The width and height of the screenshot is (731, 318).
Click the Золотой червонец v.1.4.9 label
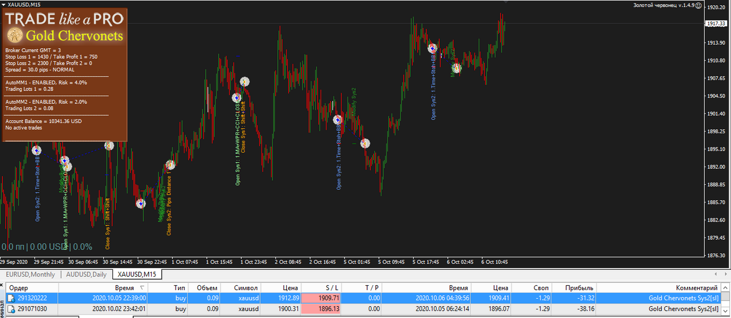click(665, 5)
